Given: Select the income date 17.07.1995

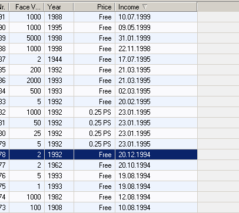Looking at the screenshot, I should [x=134, y=59].
